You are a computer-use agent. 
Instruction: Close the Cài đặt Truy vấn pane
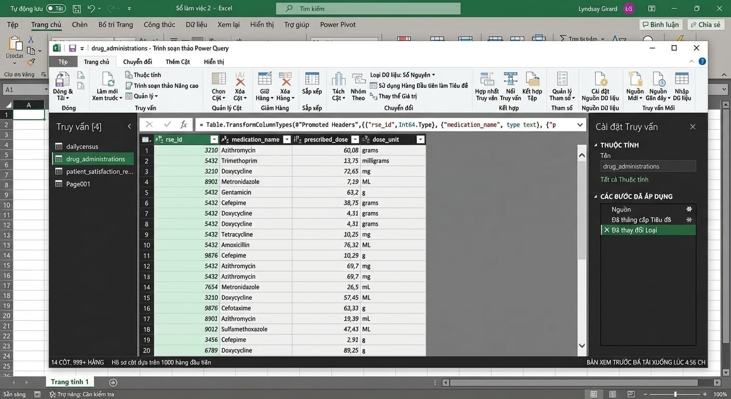coord(693,127)
